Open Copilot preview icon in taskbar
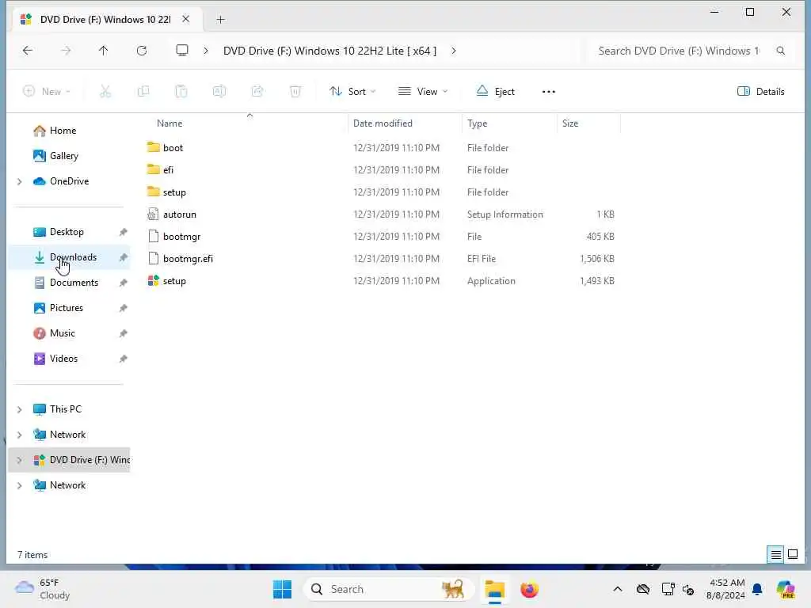The image size is (811, 608). (x=786, y=589)
